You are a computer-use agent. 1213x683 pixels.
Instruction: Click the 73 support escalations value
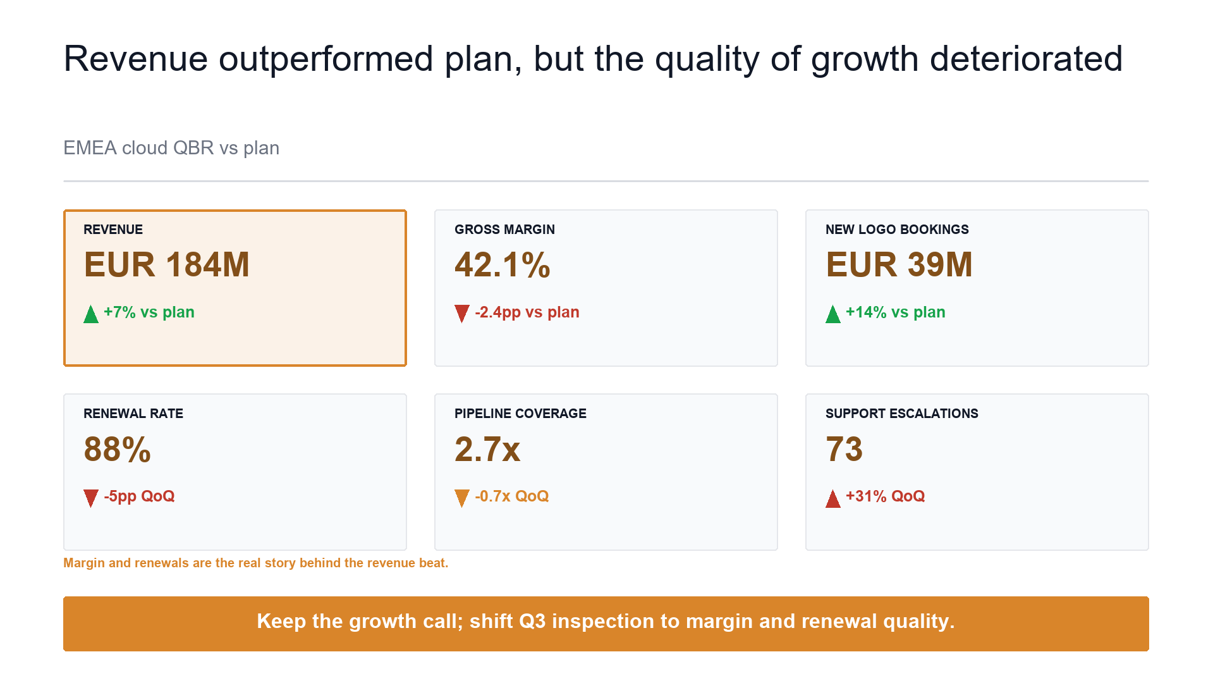point(844,449)
